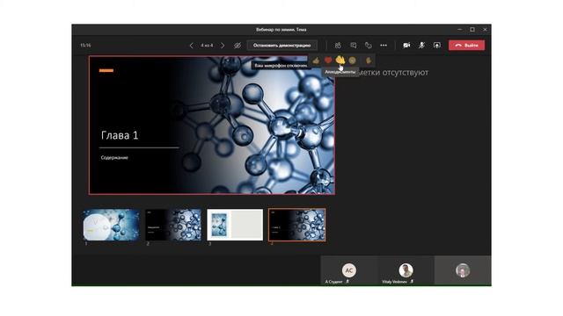Send a laugh emoji reaction
563x316 pixels.
[x=352, y=61]
